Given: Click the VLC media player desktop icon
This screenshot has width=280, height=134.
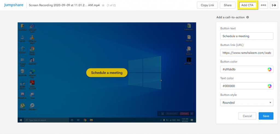Looking at the screenshot, I should (32, 38).
